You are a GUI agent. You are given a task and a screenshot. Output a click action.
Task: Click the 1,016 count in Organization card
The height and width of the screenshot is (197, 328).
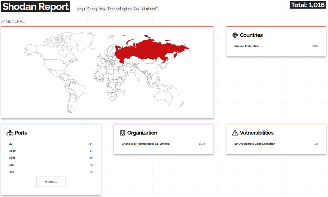pos(202,144)
